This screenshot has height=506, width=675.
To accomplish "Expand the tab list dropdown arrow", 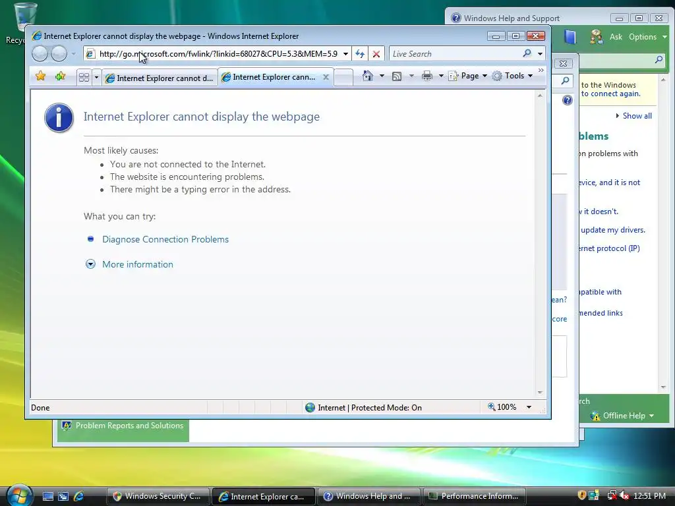I will pyautogui.click(x=96, y=78).
